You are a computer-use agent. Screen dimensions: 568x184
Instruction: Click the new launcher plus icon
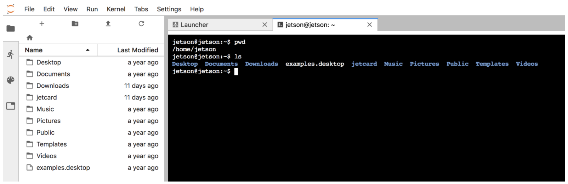42,24
